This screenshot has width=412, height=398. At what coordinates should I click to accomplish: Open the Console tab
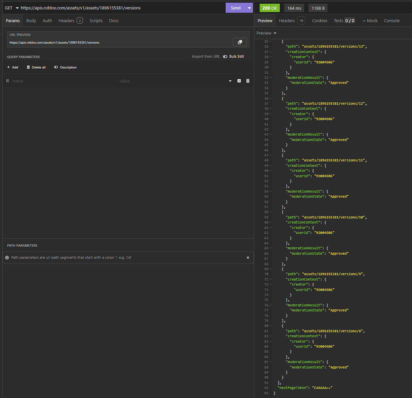point(391,20)
